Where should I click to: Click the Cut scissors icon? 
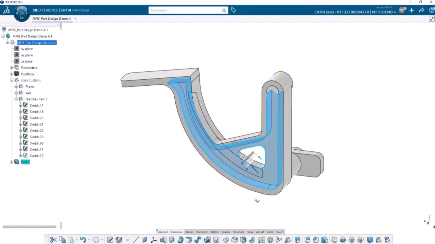(x=53, y=240)
